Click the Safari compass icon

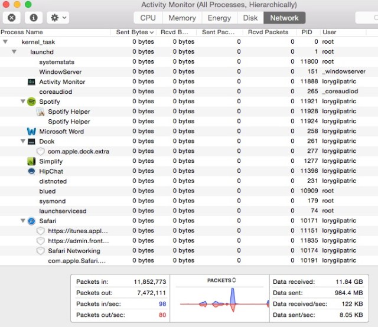coord(31,221)
